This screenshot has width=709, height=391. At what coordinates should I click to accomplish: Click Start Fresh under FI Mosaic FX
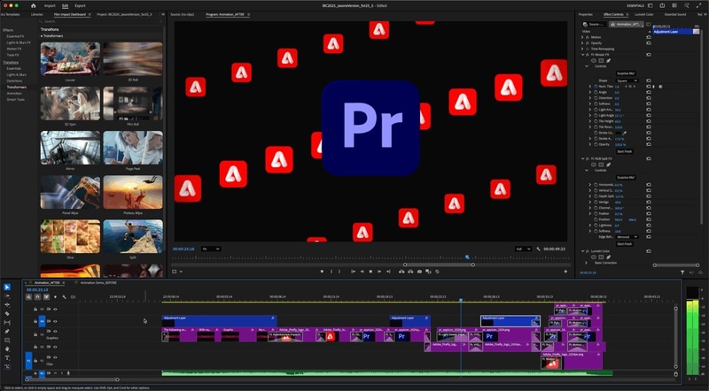[x=625, y=151]
